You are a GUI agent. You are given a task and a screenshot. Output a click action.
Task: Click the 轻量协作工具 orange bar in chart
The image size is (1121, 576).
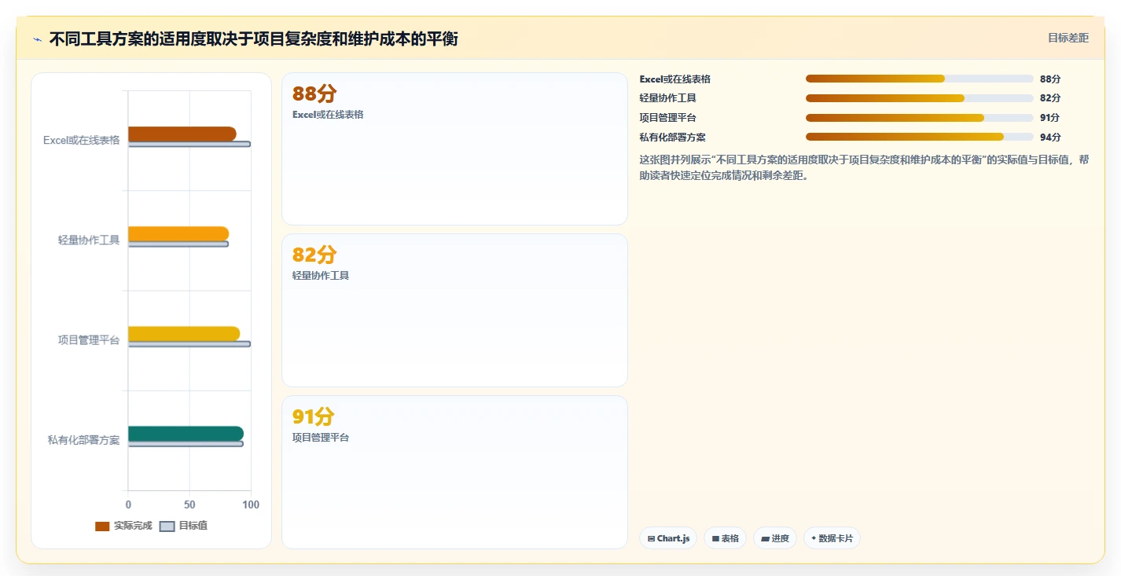(178, 234)
